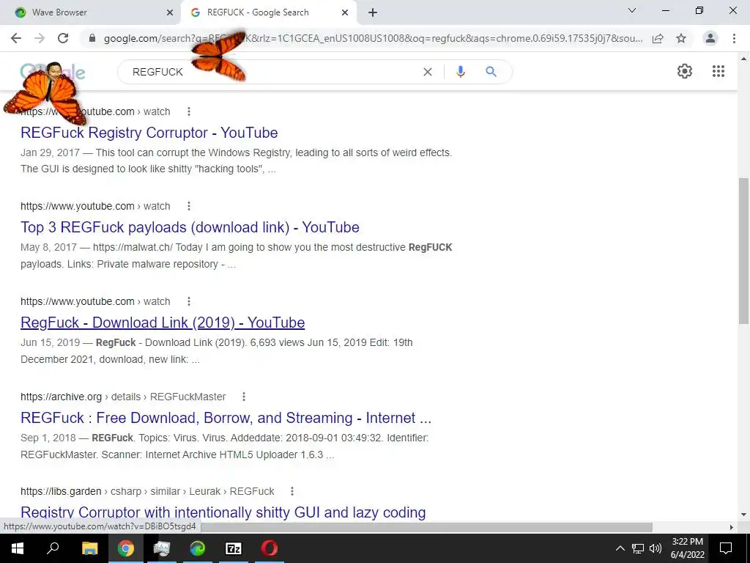Open the 7-Zip taskbar app
The image size is (750, 563).
click(234, 548)
